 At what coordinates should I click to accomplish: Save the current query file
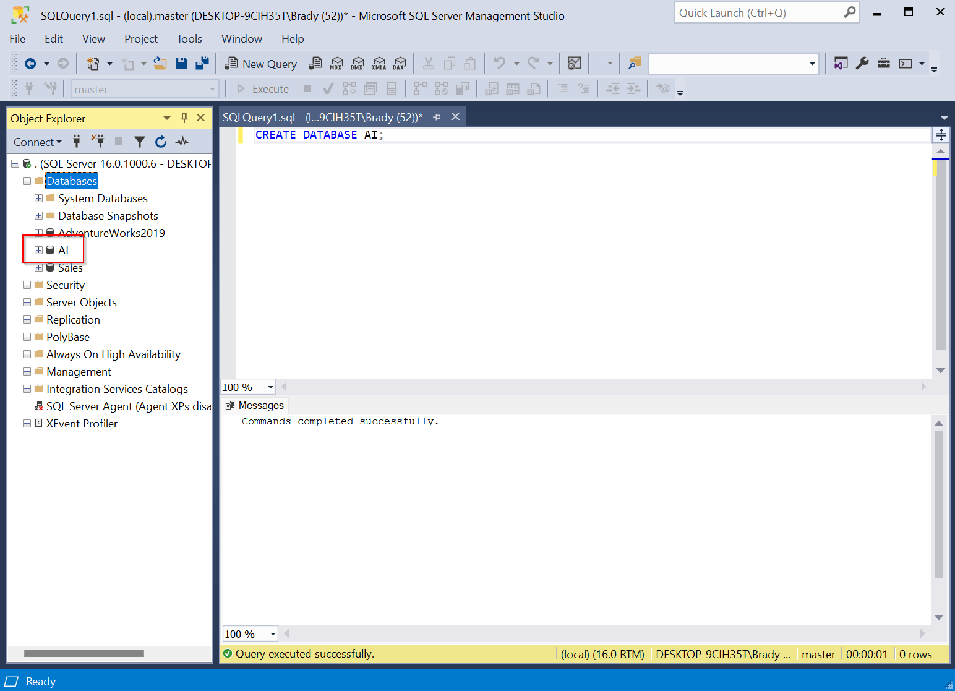181,63
